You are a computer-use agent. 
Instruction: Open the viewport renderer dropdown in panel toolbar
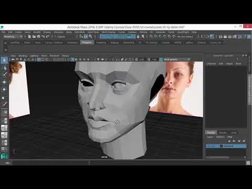pyautogui.click(x=177, y=60)
